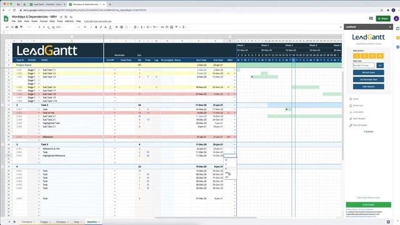Click the Refresh Gantt button
Viewport: 400px width, 225px height.
pyautogui.click(x=368, y=72)
